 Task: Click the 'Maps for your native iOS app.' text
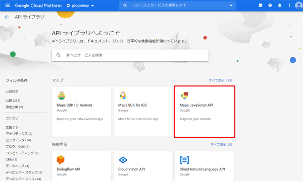click(x=138, y=119)
